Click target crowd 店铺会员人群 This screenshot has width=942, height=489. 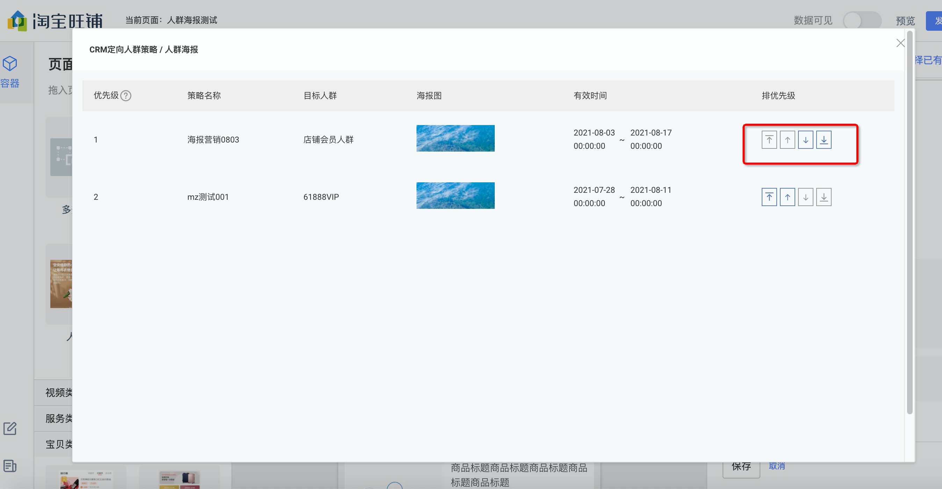pyautogui.click(x=328, y=140)
